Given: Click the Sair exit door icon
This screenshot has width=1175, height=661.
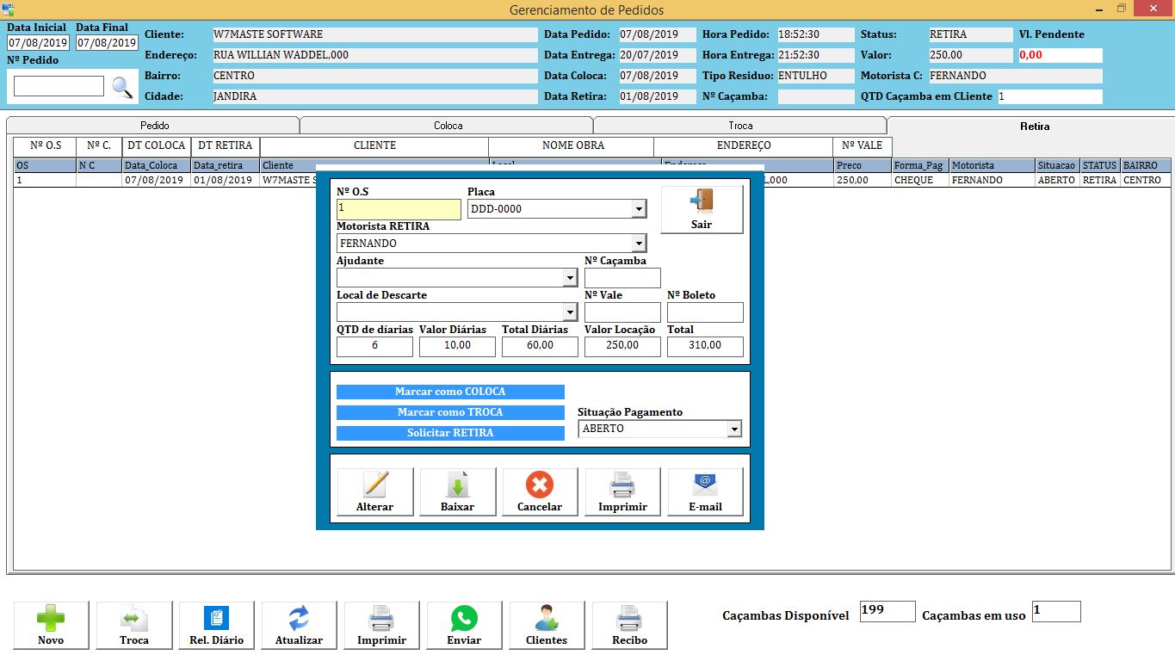Looking at the screenshot, I should [702, 201].
